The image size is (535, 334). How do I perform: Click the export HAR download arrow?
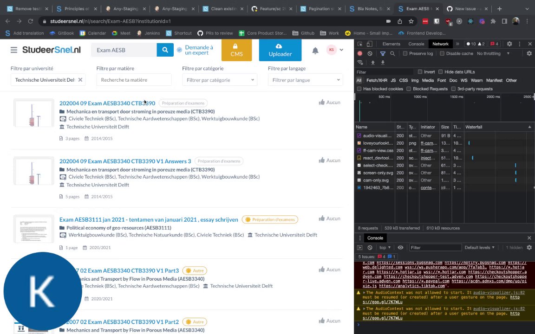383,63
